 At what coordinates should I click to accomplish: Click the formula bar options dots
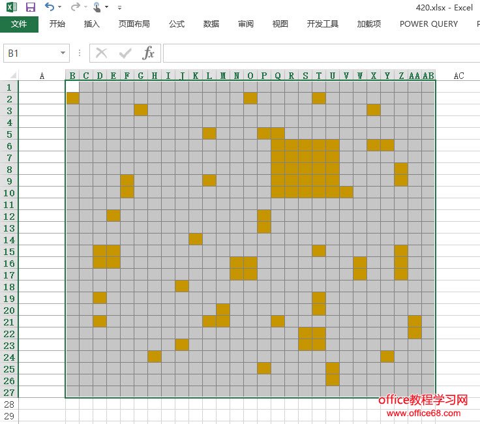(x=80, y=53)
